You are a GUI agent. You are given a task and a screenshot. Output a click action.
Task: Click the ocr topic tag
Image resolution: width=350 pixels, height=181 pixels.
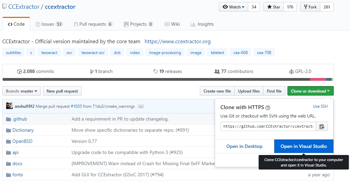(69, 53)
